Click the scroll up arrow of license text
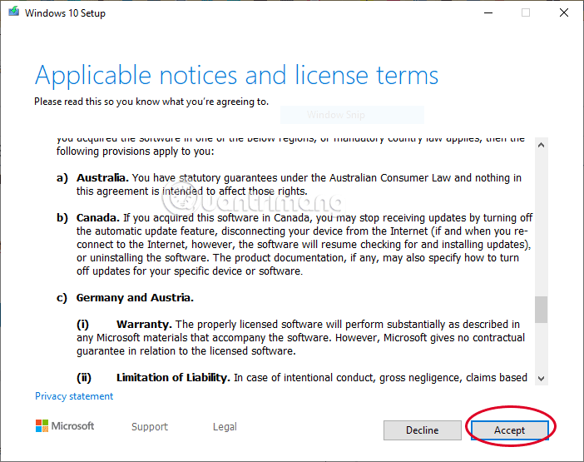 [x=542, y=145]
